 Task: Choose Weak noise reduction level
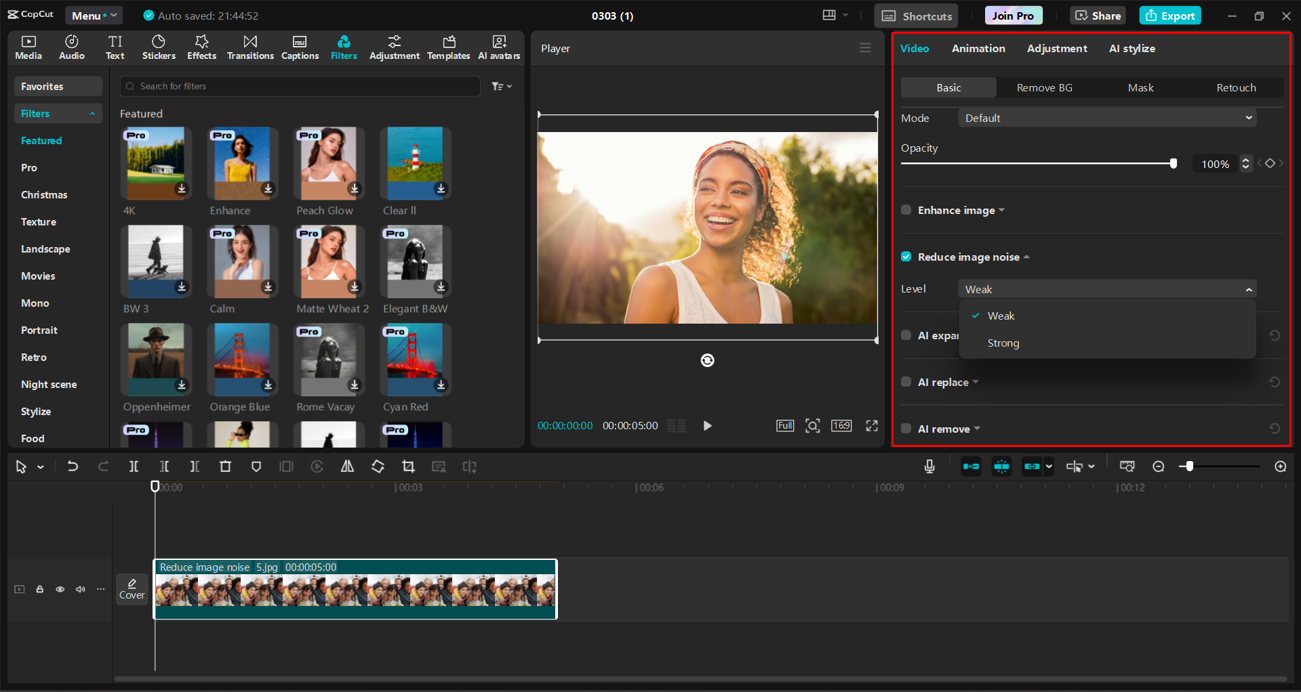1107,316
